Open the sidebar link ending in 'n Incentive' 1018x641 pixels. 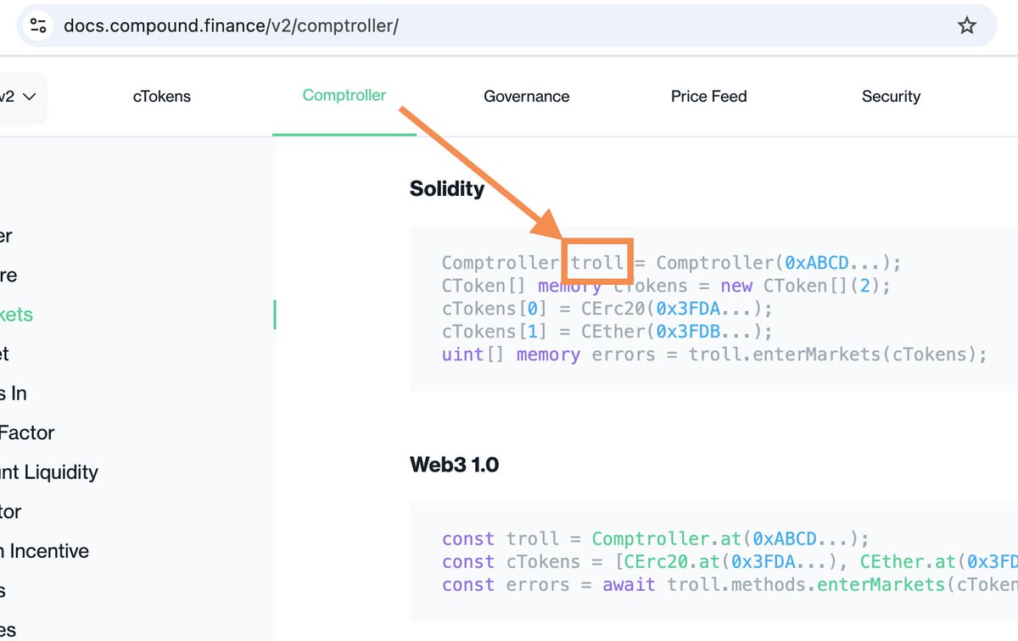point(44,551)
